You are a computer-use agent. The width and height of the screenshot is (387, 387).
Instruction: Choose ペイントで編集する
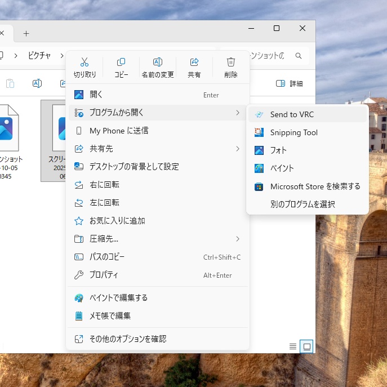coord(158,298)
